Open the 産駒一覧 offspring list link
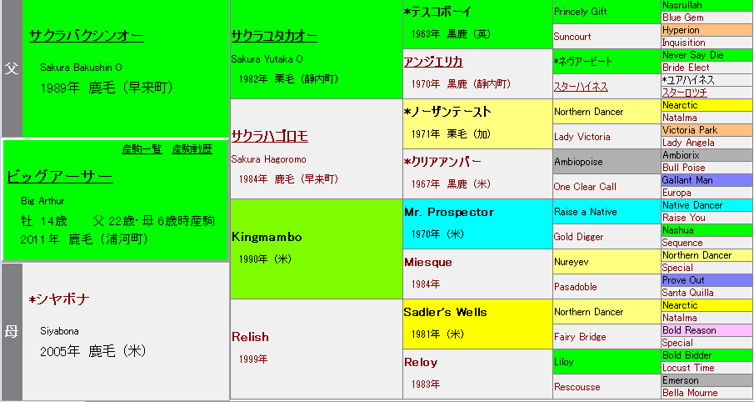The height and width of the screenshot is (402, 754). 143,149
